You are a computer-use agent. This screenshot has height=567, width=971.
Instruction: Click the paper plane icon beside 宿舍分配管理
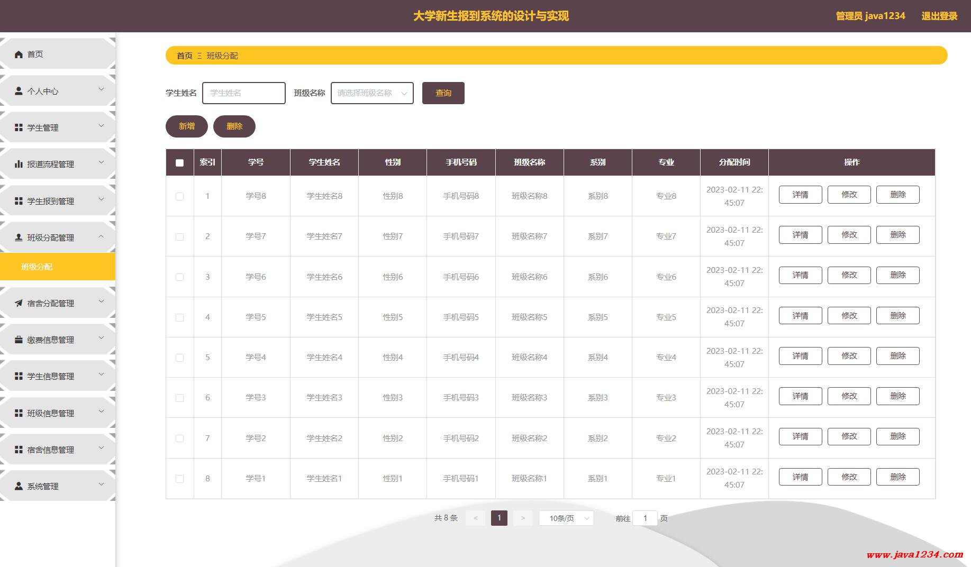point(19,303)
